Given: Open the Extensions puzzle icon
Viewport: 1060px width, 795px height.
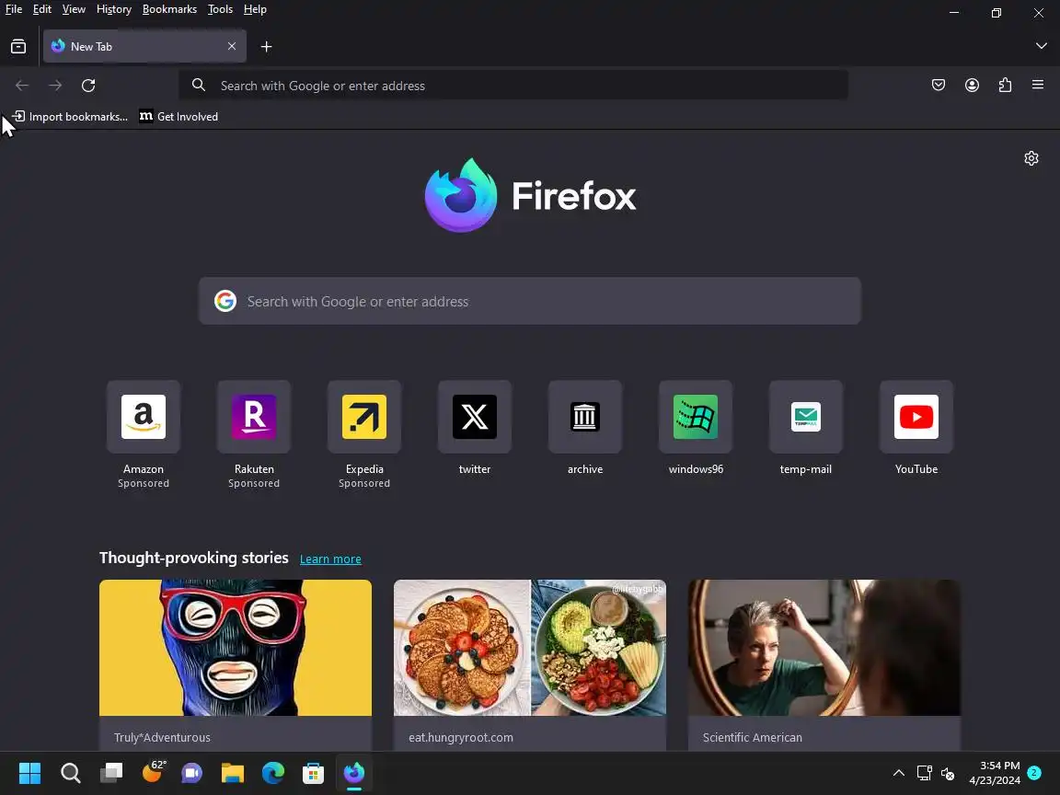Looking at the screenshot, I should [1005, 86].
